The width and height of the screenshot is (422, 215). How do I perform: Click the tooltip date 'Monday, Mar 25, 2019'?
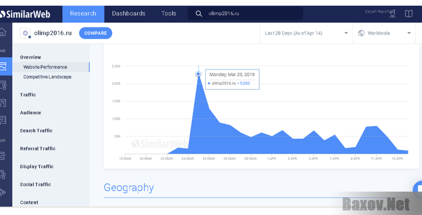232,74
